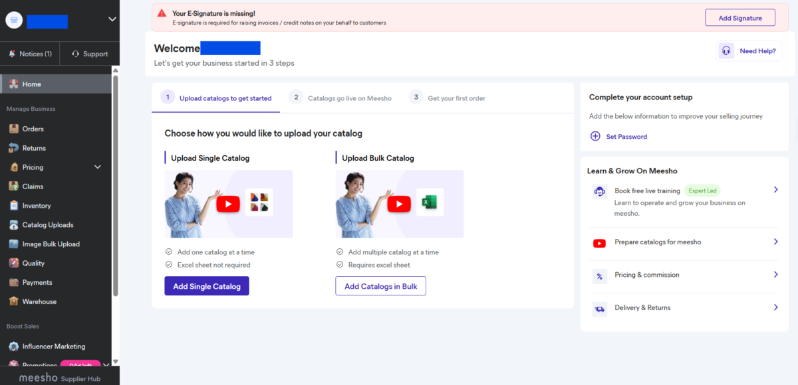Open Delivery & Returns arrow
This screenshot has width=798, height=385.
tap(775, 307)
